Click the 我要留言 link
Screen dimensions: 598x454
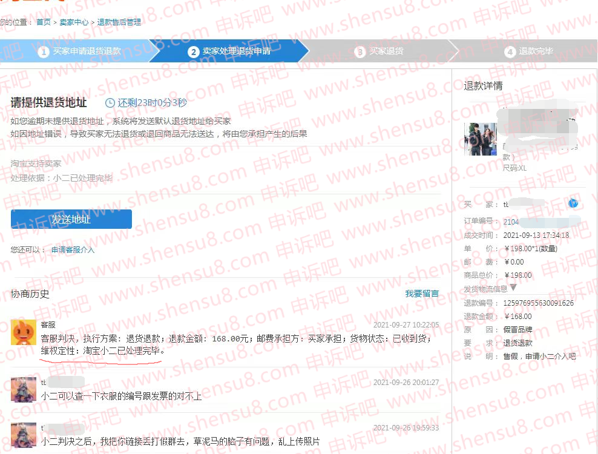[422, 294]
